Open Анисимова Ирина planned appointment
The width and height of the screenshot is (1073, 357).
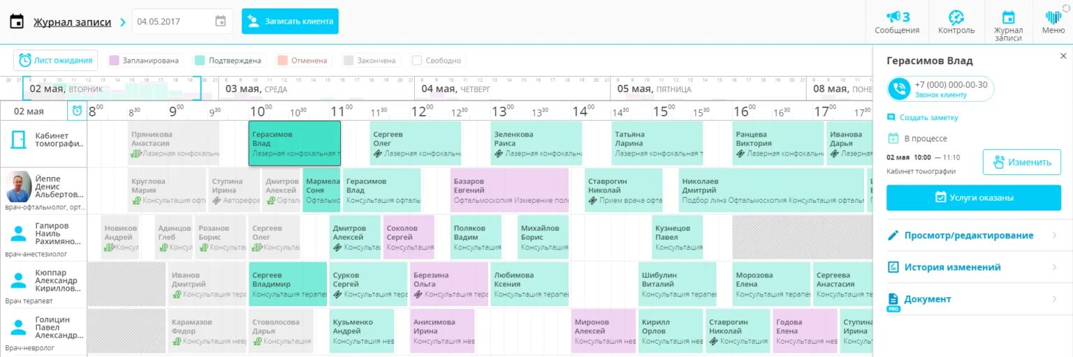coord(442,331)
